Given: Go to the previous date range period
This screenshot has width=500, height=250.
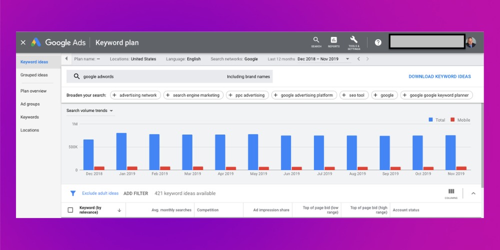Looking at the screenshot, I should [358, 58].
